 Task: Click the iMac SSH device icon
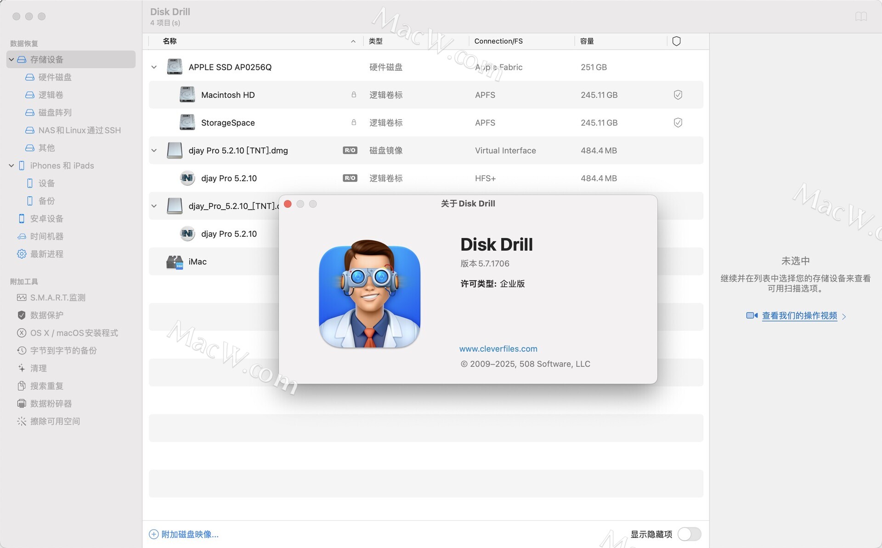tap(175, 262)
